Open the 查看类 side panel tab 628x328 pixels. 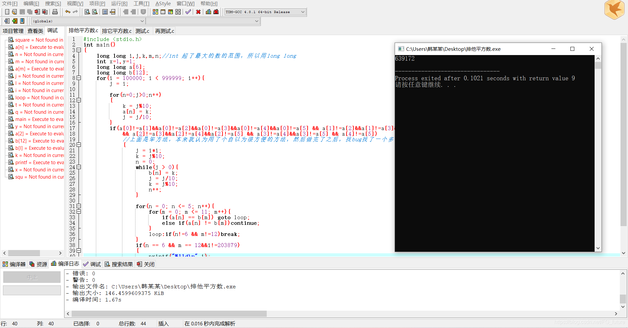click(x=35, y=31)
